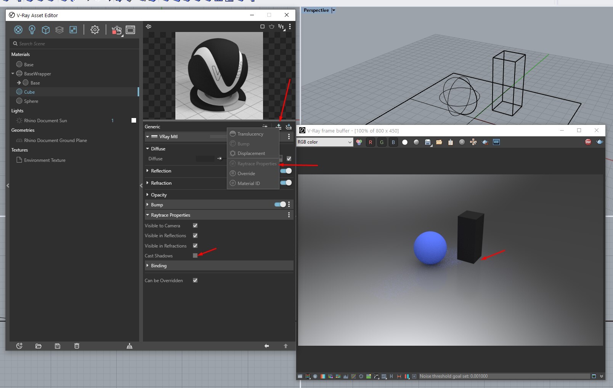The width and height of the screenshot is (613, 388).
Task: Click RGB channels color circles icon
Action: tap(359, 142)
